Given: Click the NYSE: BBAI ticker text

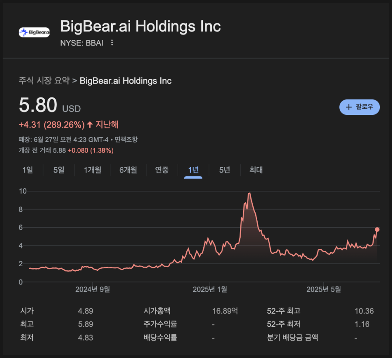Looking at the screenshot, I should click(x=82, y=43).
